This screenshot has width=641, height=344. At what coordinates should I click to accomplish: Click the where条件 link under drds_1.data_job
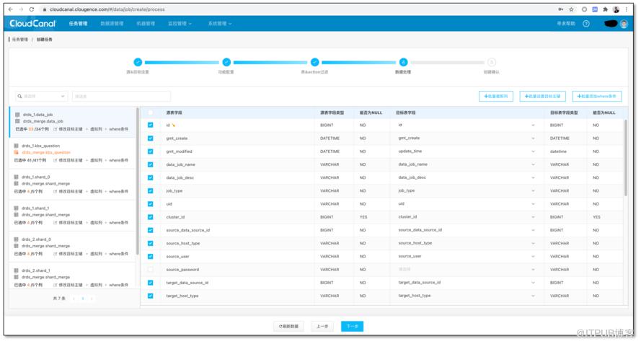coord(118,129)
